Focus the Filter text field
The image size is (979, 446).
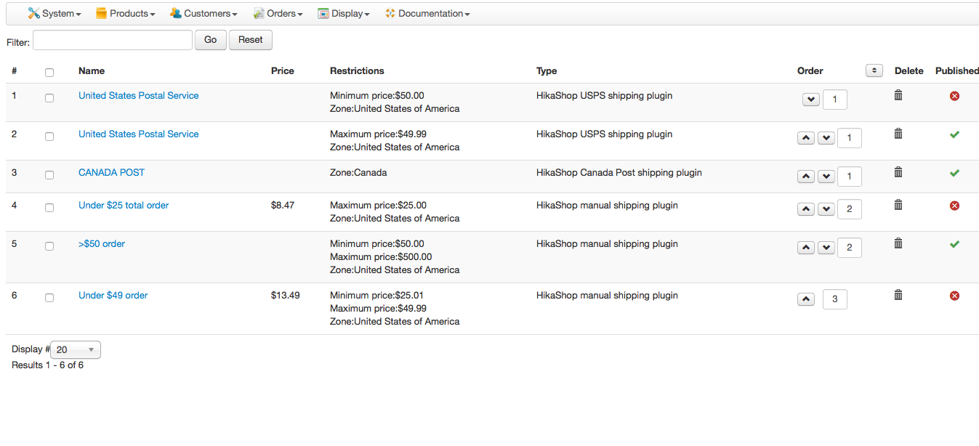pos(113,40)
